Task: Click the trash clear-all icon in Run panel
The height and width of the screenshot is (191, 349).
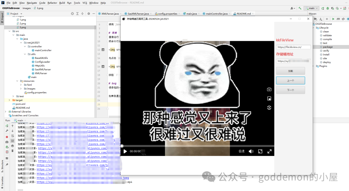Action: pos(13,151)
